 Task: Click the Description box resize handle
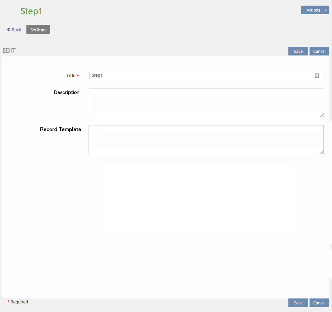click(321, 115)
